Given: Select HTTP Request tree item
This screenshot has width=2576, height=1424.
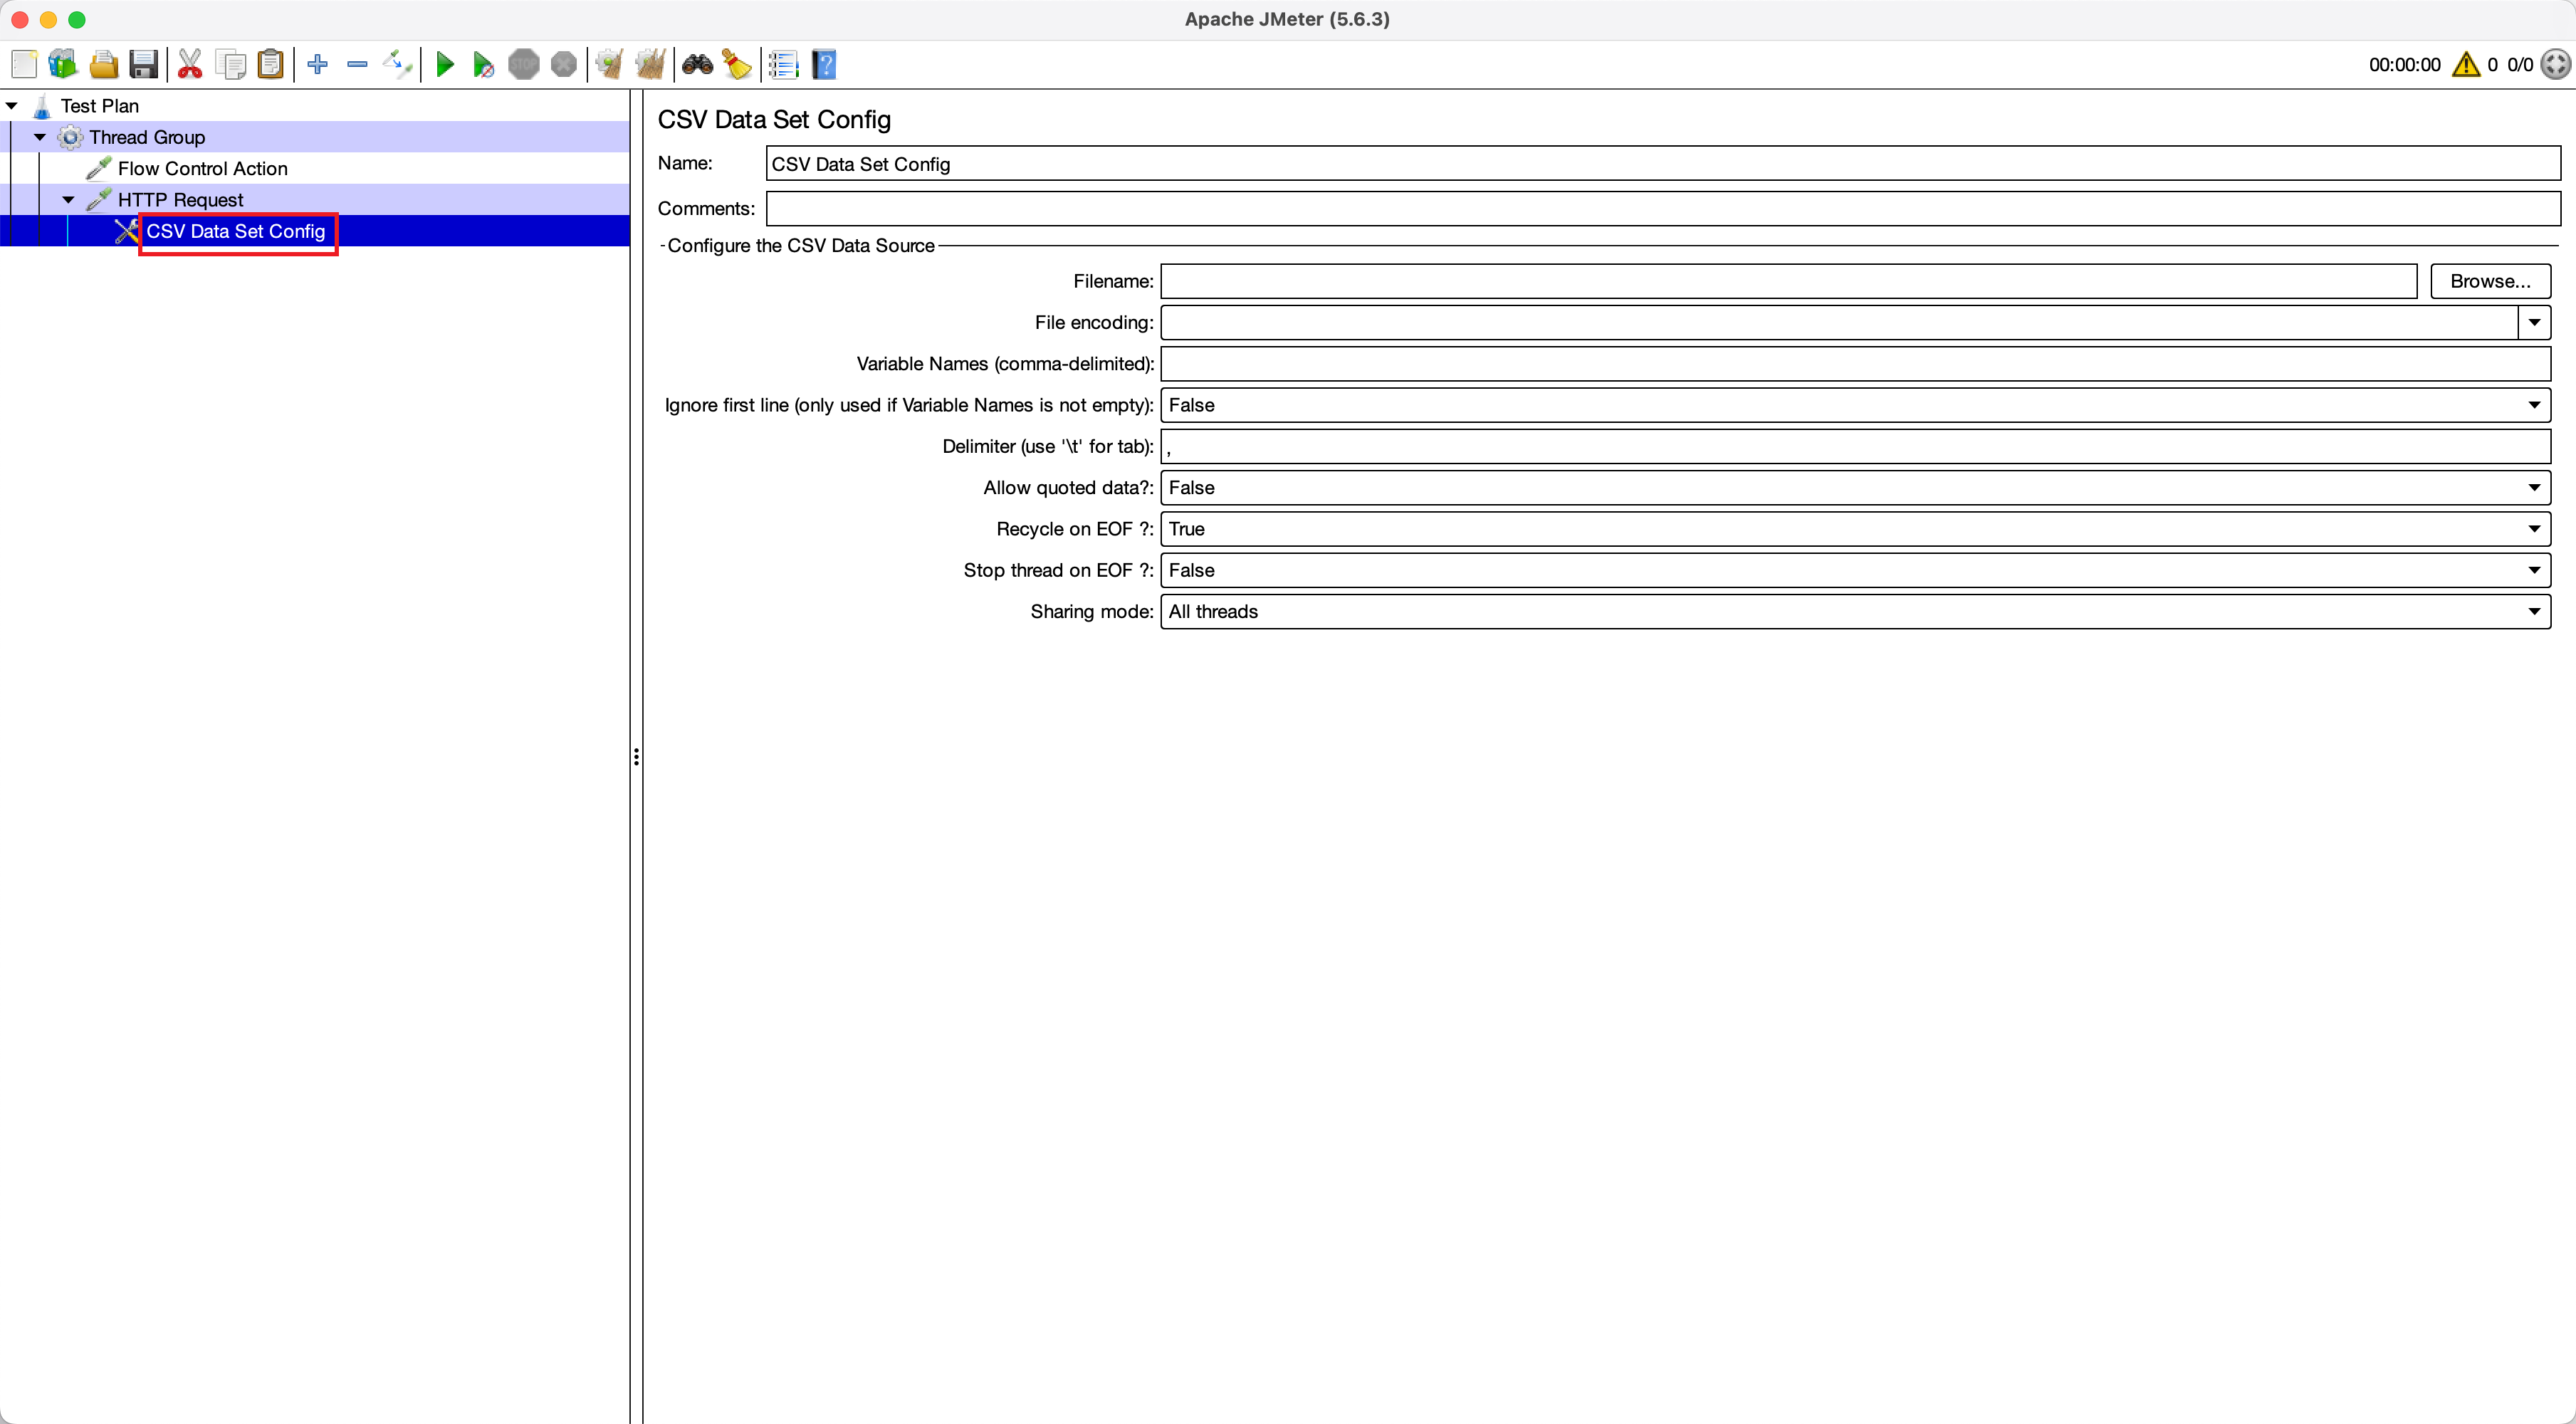Looking at the screenshot, I should [180, 200].
